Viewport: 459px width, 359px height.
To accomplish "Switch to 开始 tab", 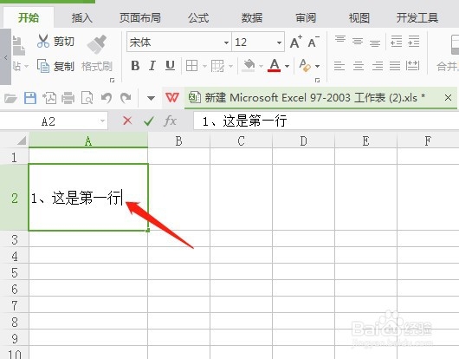I will 29,18.
